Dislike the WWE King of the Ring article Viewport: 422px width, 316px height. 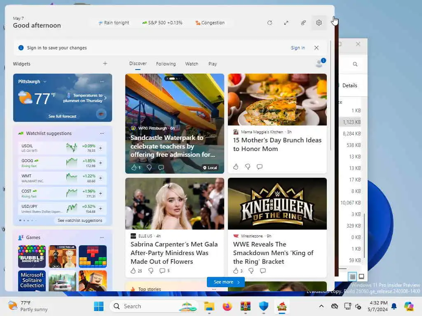[251, 271]
